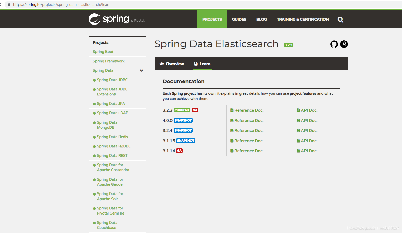Open Spring Boot in sidebar

tap(103, 52)
